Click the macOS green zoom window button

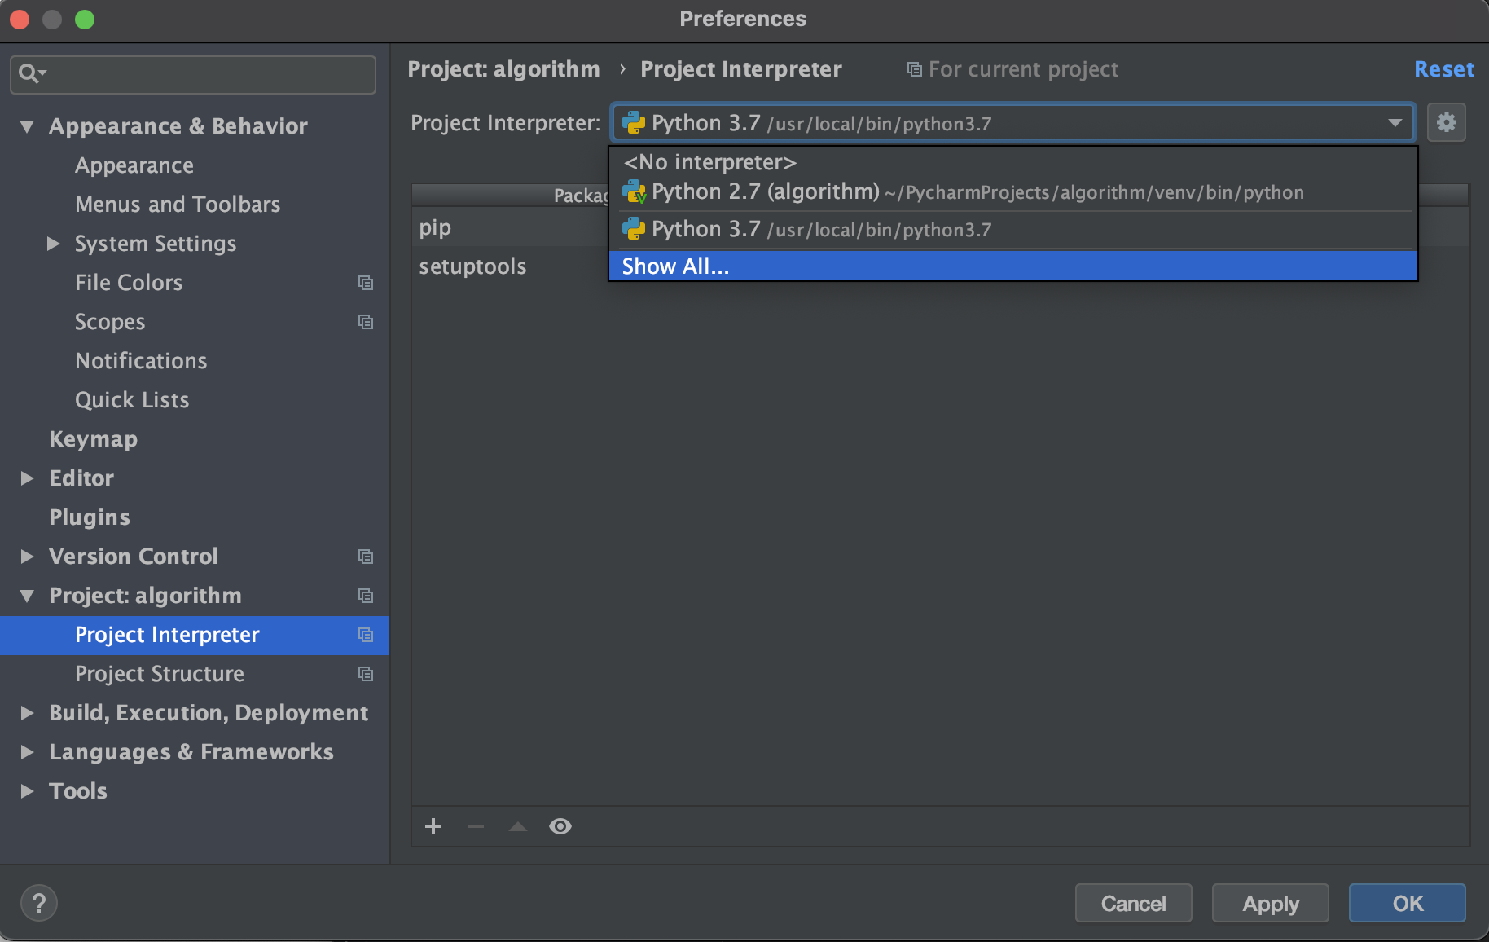(85, 20)
